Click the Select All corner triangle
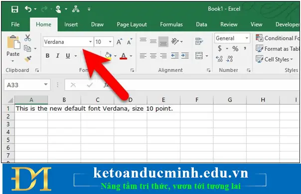The width and height of the screenshot is (301, 194). (x=10, y=100)
